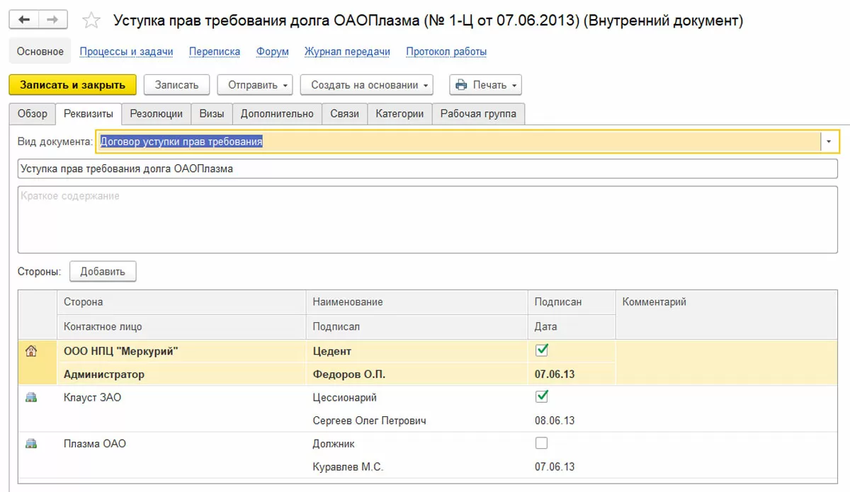
Task: Click organization icon of Клауст ЗАО row
Action: pos(30,397)
